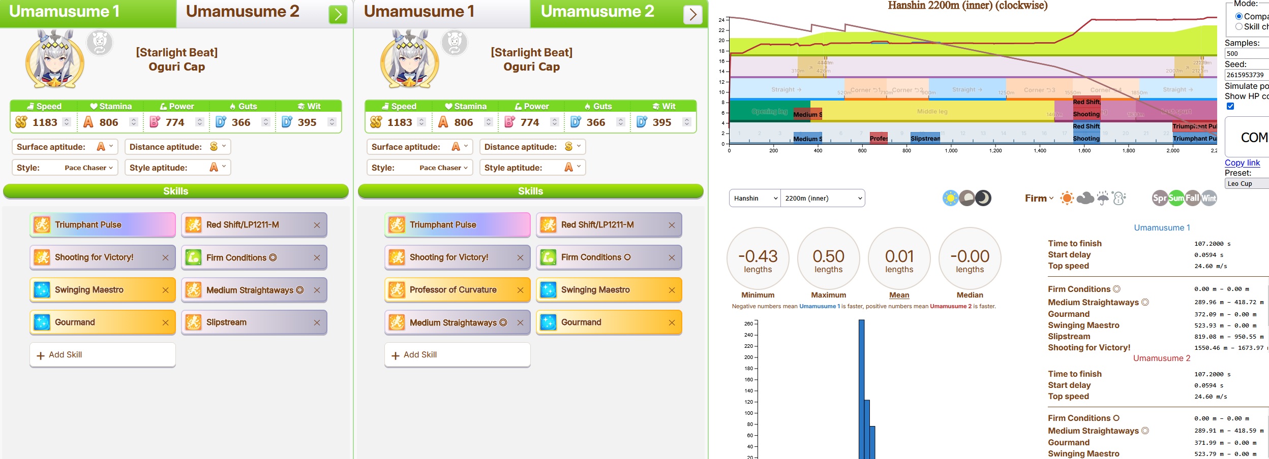The height and width of the screenshot is (459, 1269).
Task: Remove Firm Conditions ◎ in the left pane
Action: tap(317, 258)
